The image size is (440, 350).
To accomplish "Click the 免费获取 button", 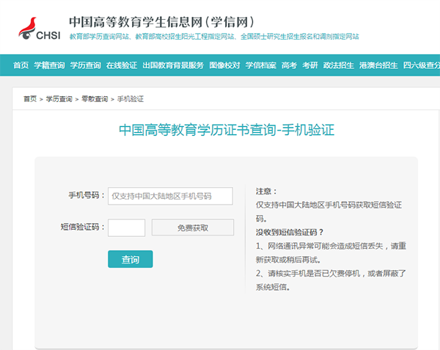I will [193, 227].
